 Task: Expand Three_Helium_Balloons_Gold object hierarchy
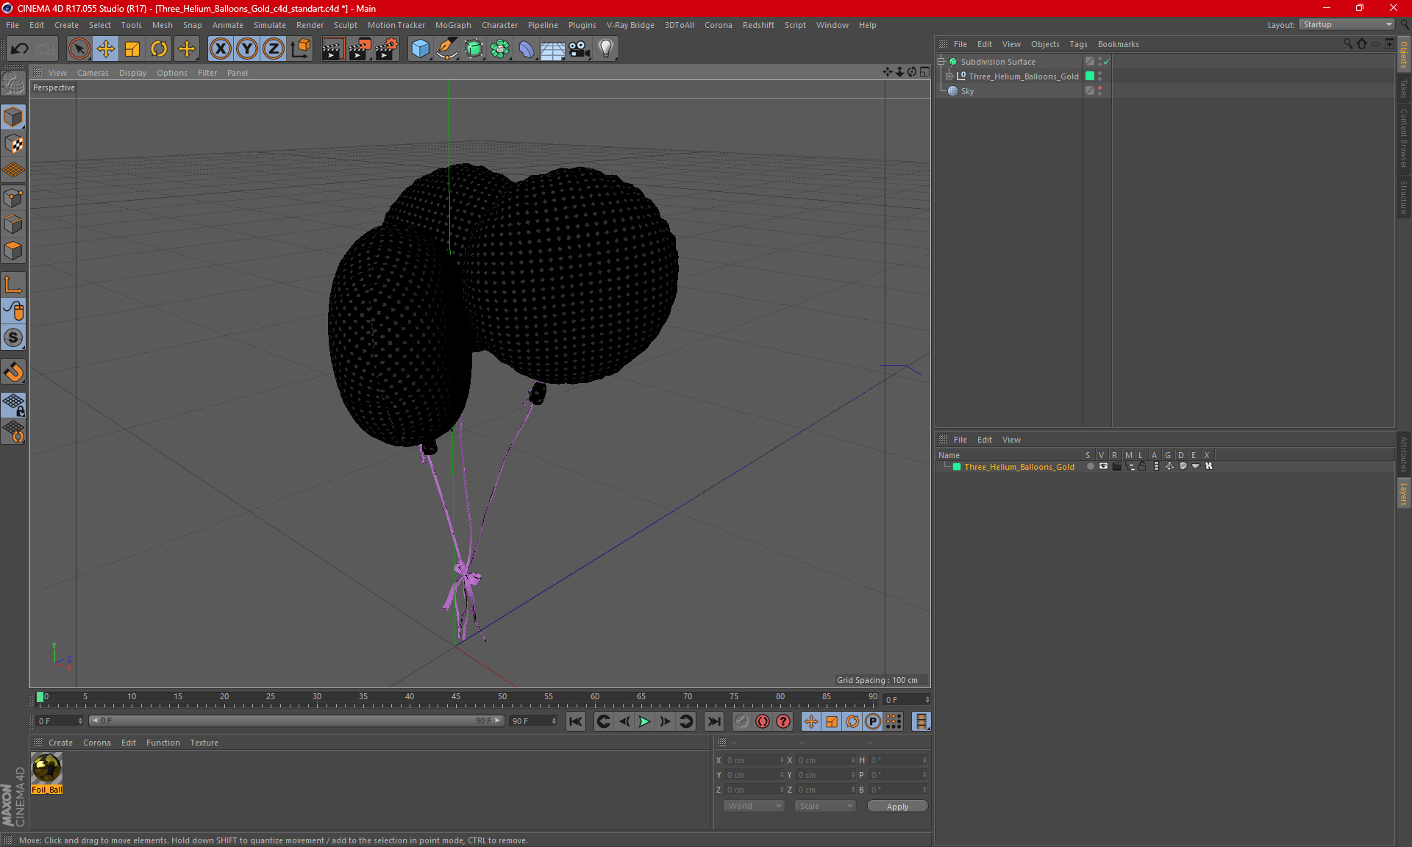pyautogui.click(x=949, y=76)
